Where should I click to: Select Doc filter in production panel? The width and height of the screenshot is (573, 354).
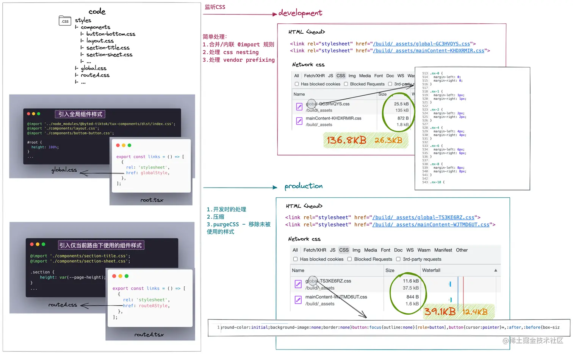click(398, 250)
